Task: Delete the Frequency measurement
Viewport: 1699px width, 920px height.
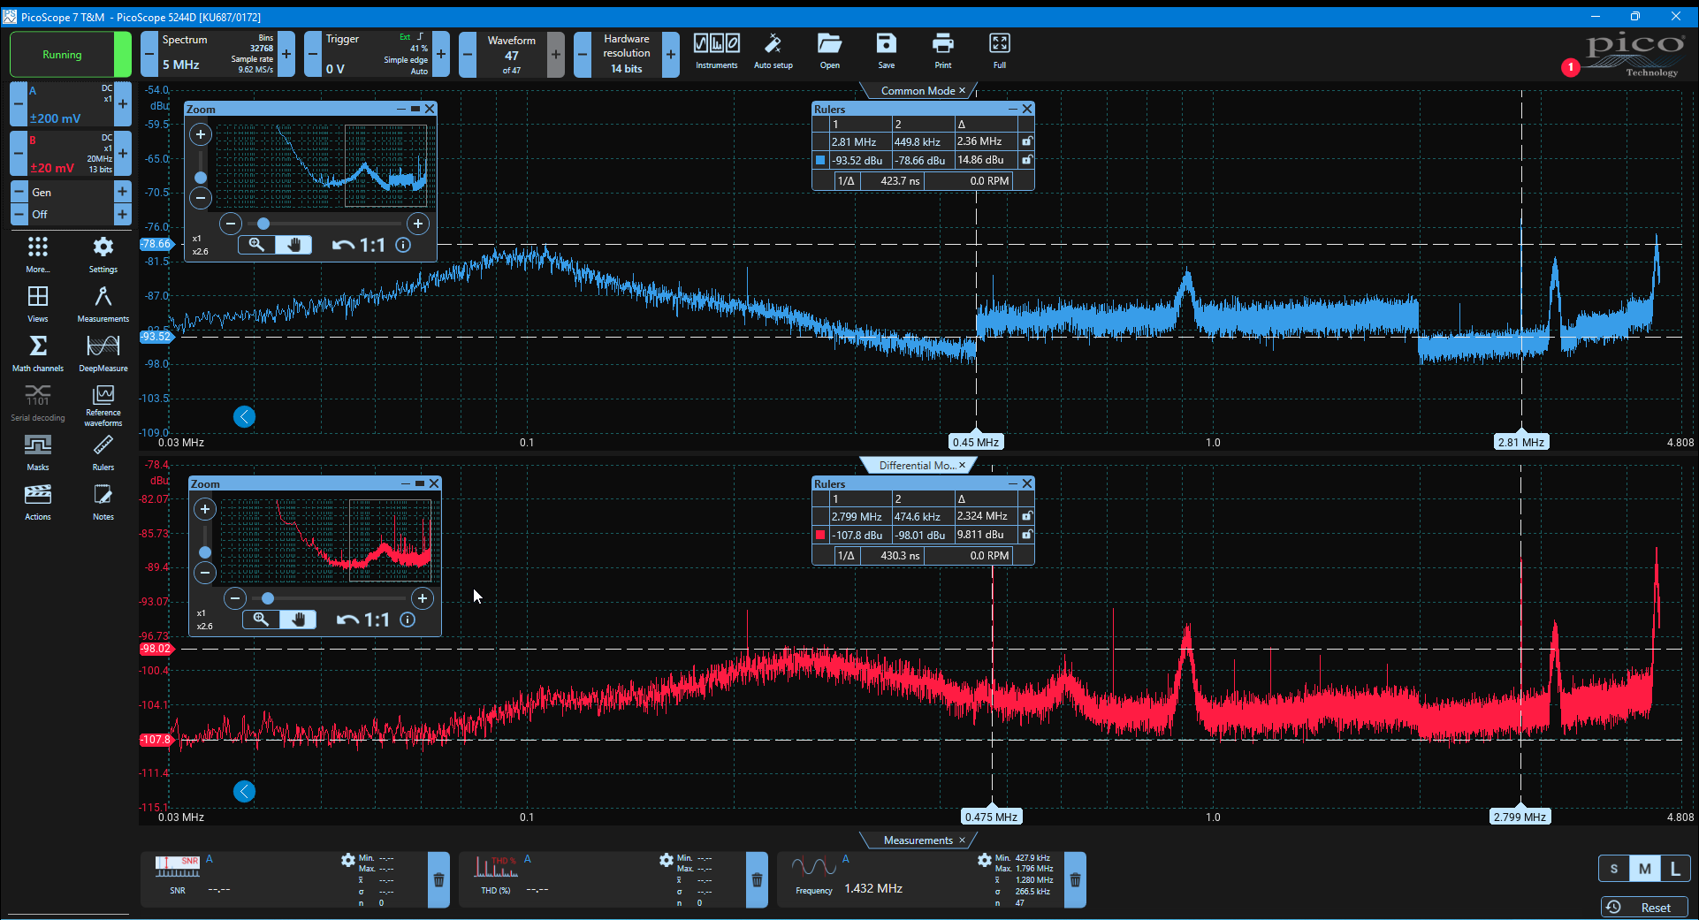Action: 1075,880
